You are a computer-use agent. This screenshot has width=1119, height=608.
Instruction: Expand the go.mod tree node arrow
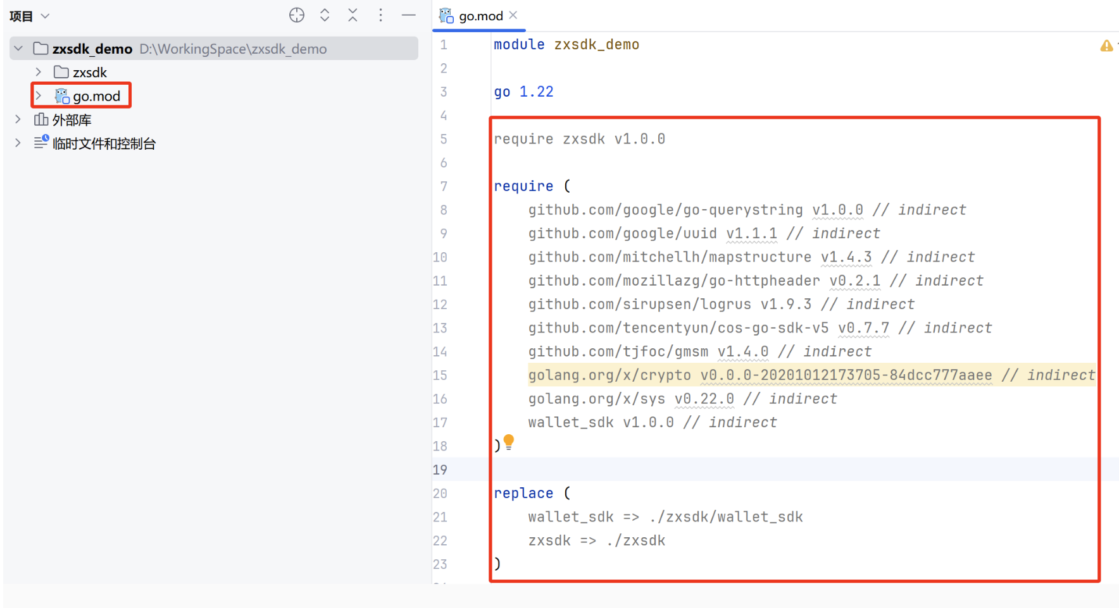point(39,96)
